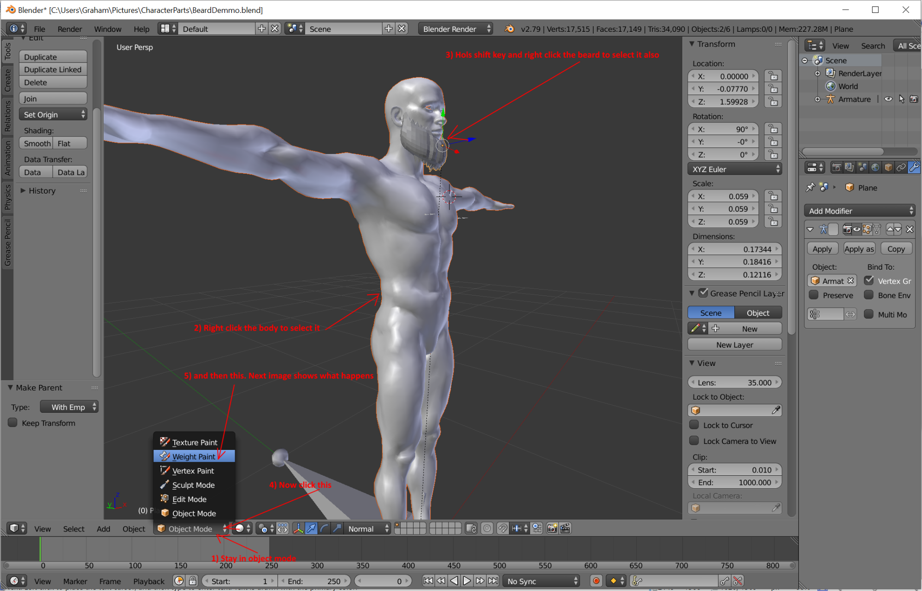922x591 pixels.
Task: Open the File menu
Action: coord(40,29)
